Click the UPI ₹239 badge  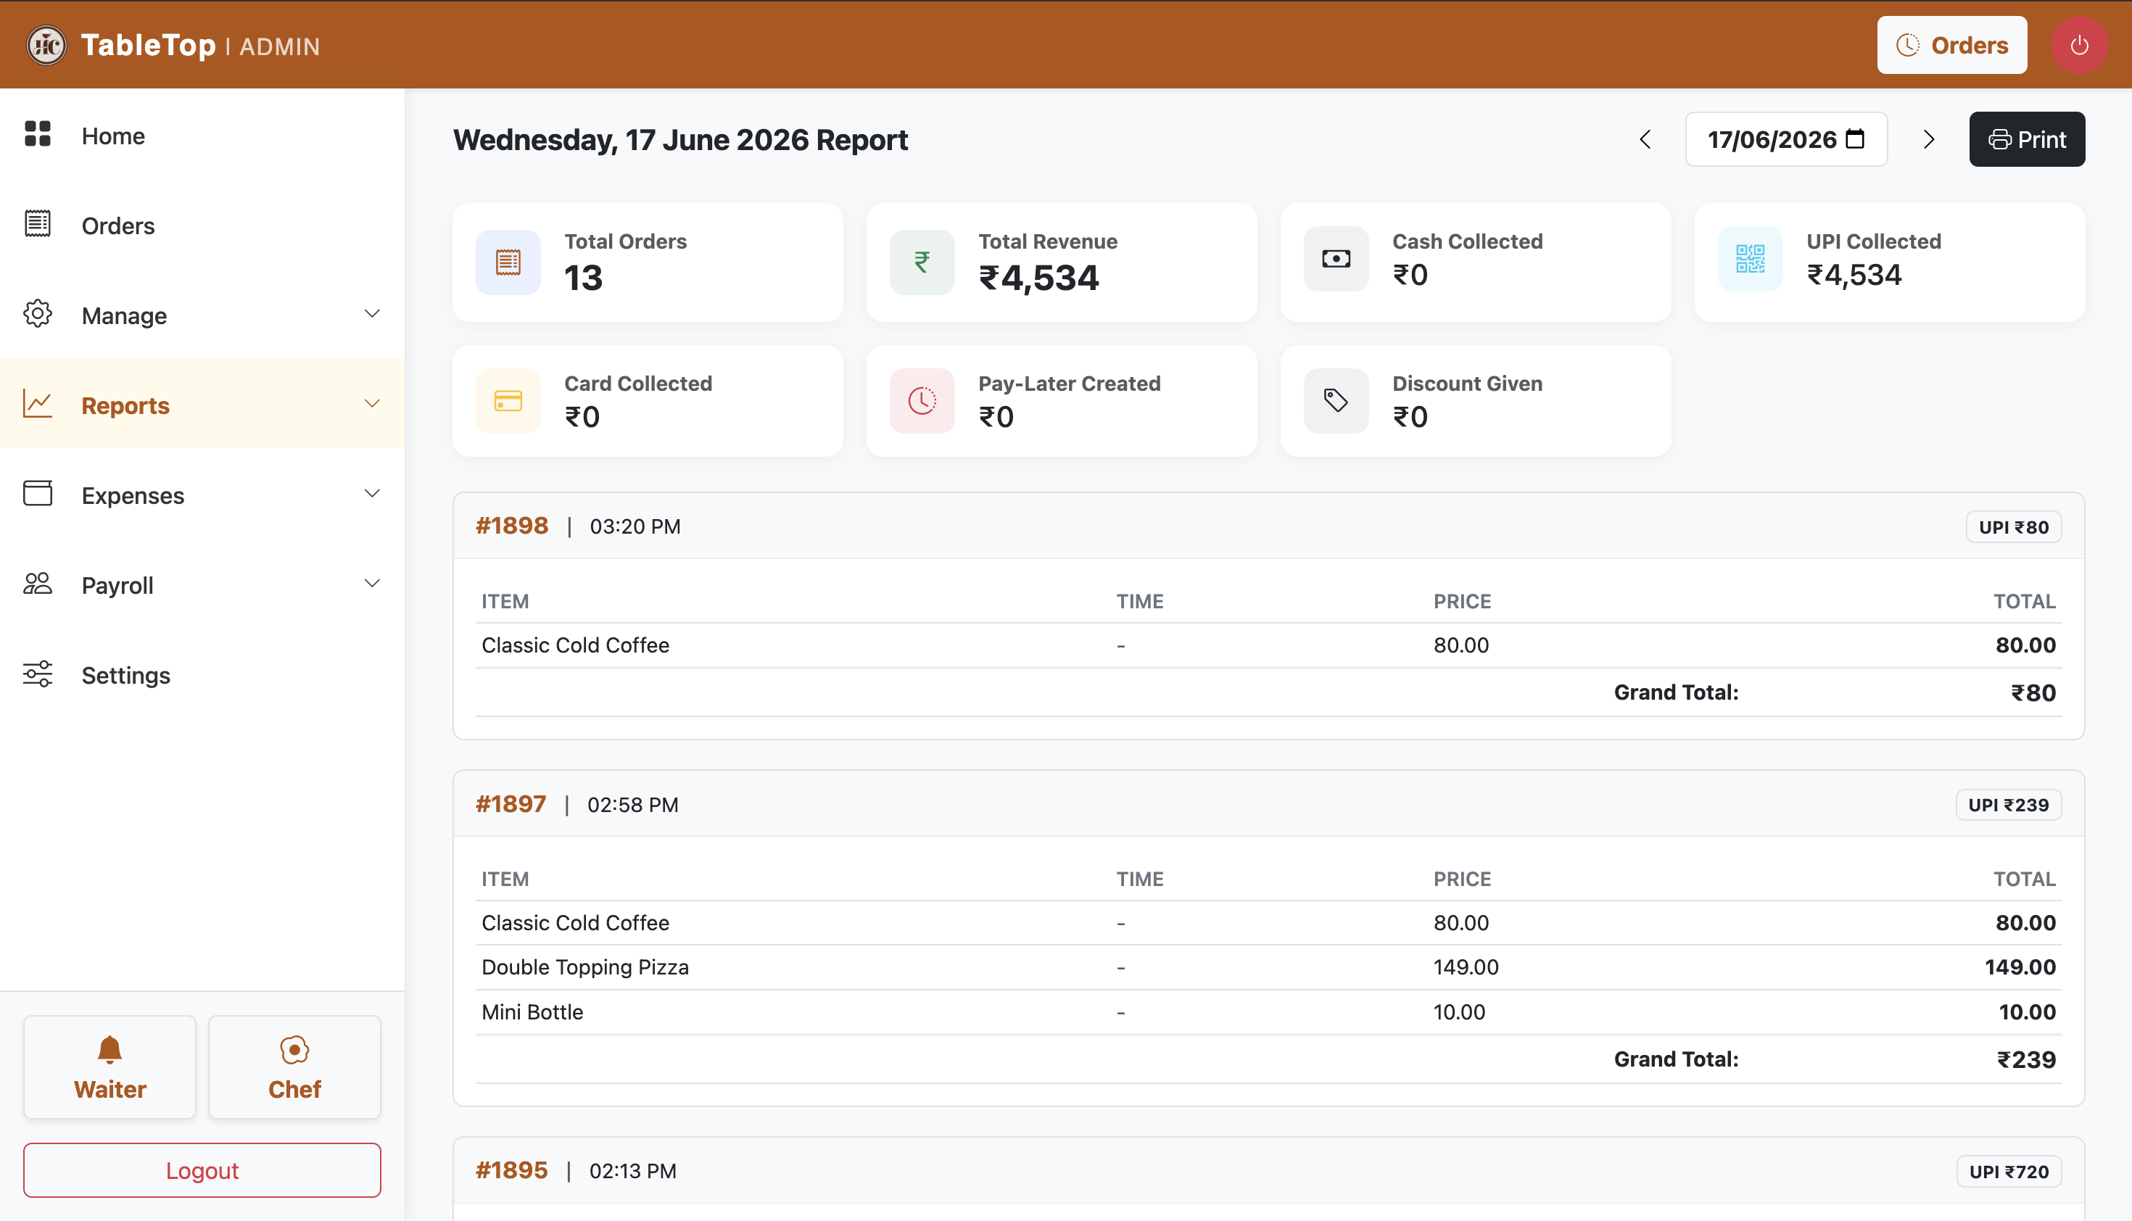click(x=2009, y=804)
